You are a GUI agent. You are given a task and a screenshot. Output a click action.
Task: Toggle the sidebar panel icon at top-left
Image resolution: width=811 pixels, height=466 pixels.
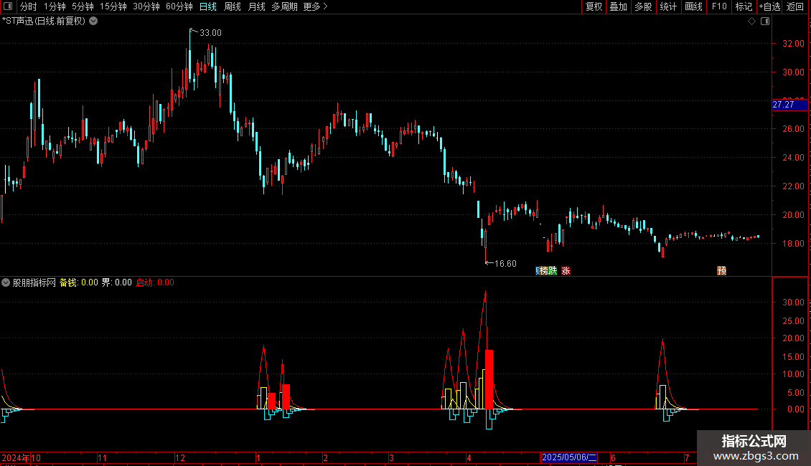click(8, 6)
